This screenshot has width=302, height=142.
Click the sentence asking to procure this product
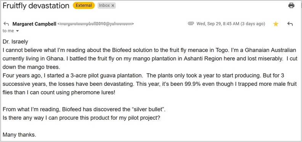(x=82, y=118)
